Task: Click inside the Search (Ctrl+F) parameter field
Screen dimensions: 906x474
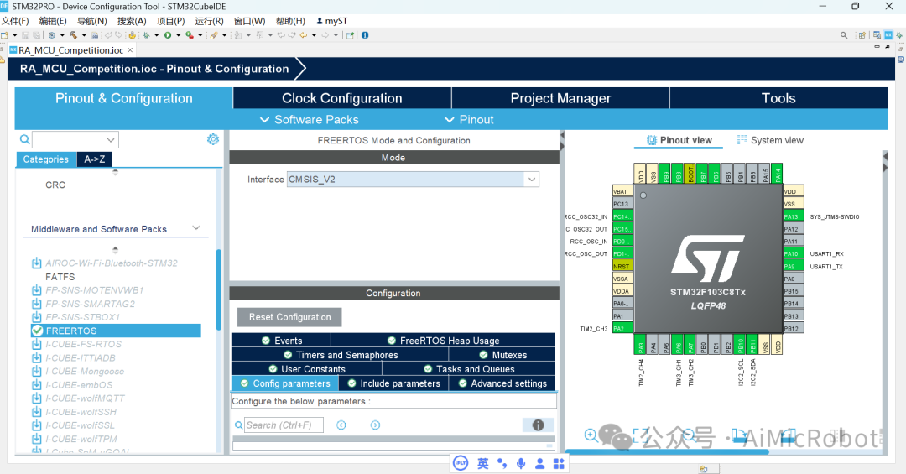Action: 284,425
